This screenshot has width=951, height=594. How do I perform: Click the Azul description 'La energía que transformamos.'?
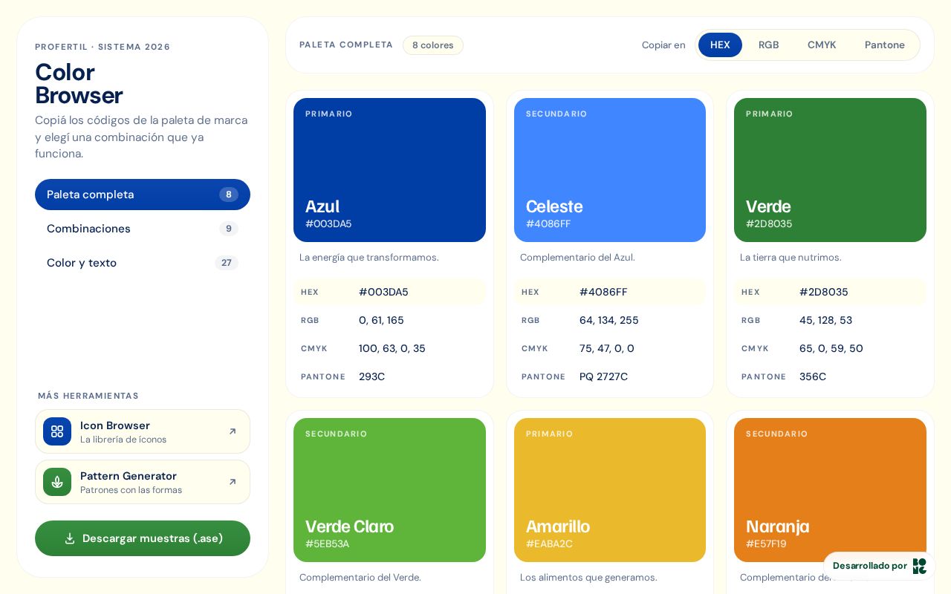coord(369,258)
